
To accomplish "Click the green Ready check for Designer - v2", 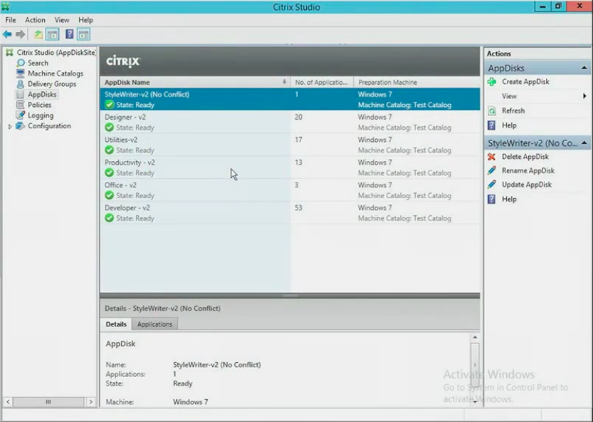I will pos(110,128).
